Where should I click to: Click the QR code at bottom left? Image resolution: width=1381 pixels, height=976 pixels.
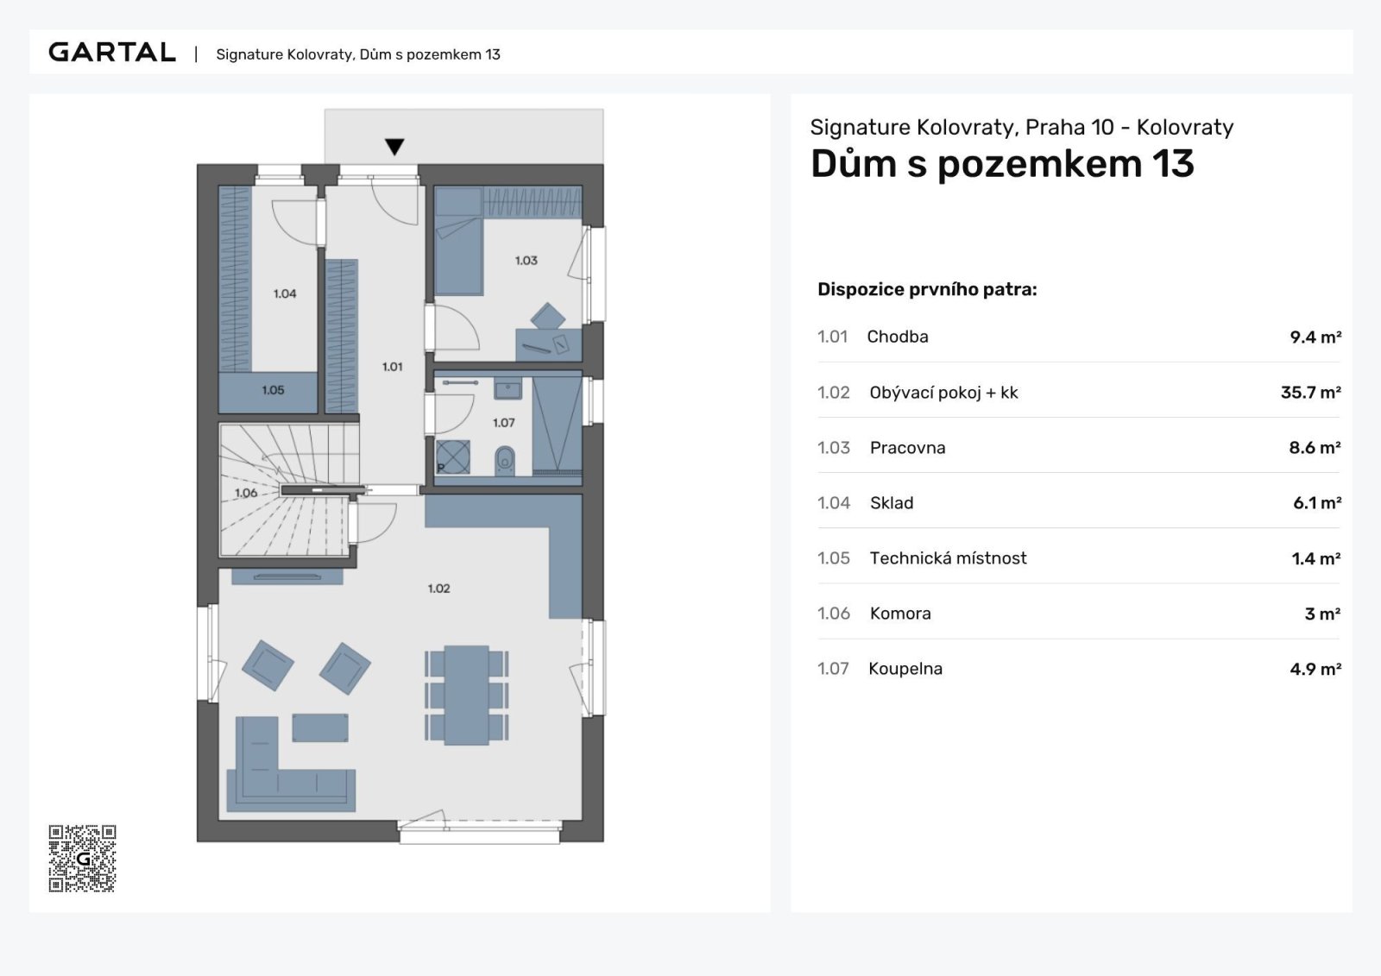82,858
